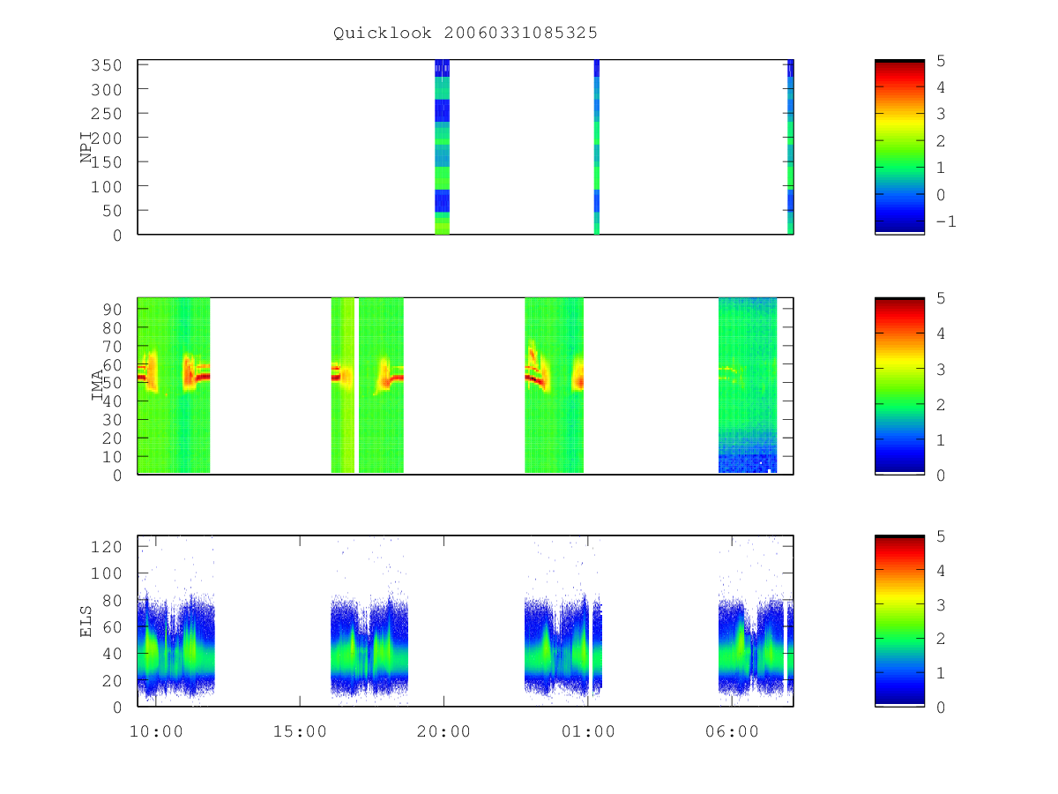Screen dimensions: 1058x794
Task: Click the IMA panel color scale bar
Action: 899,386
